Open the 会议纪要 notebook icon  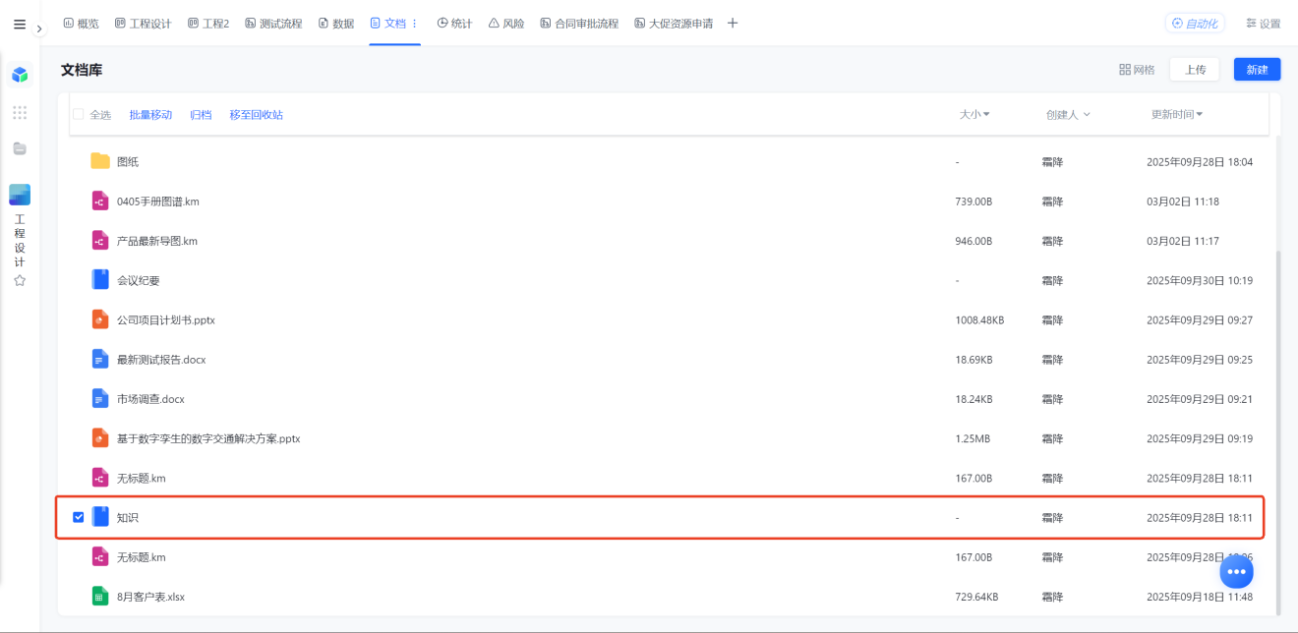tap(99, 280)
